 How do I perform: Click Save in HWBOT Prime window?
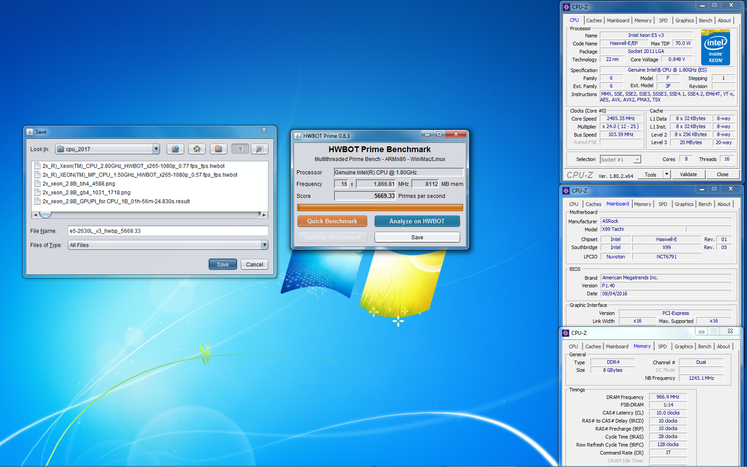(x=417, y=237)
